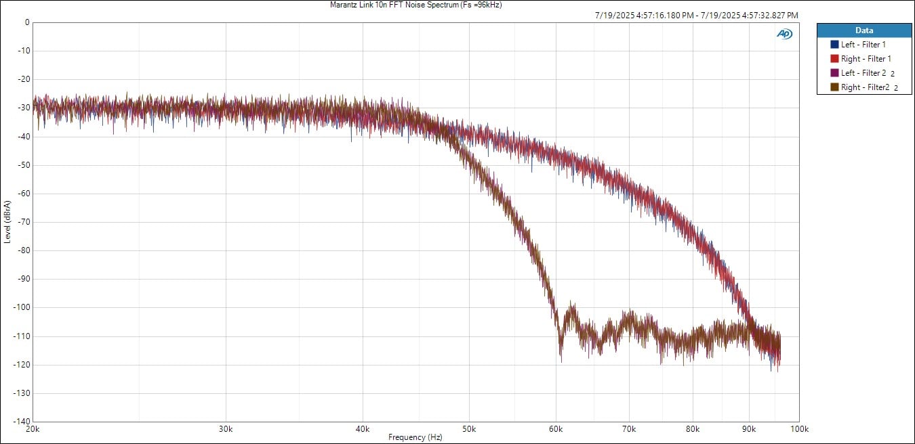Click the Marantz Link 10n graph title
Image resolution: width=915 pixels, height=444 pixels.
[x=415, y=5]
